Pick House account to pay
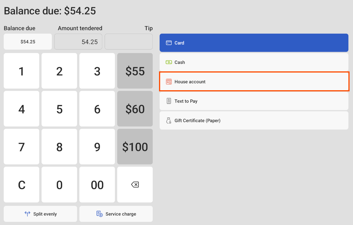This screenshot has height=225, width=353. [x=254, y=81]
